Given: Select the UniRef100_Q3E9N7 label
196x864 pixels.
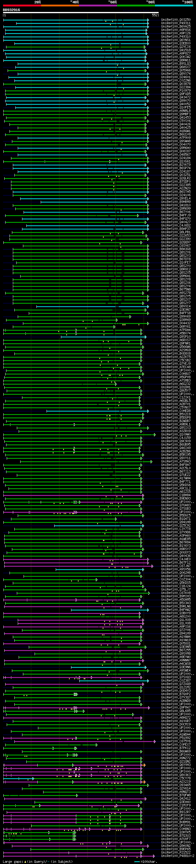Looking at the screenshot, I should [176, 310].
